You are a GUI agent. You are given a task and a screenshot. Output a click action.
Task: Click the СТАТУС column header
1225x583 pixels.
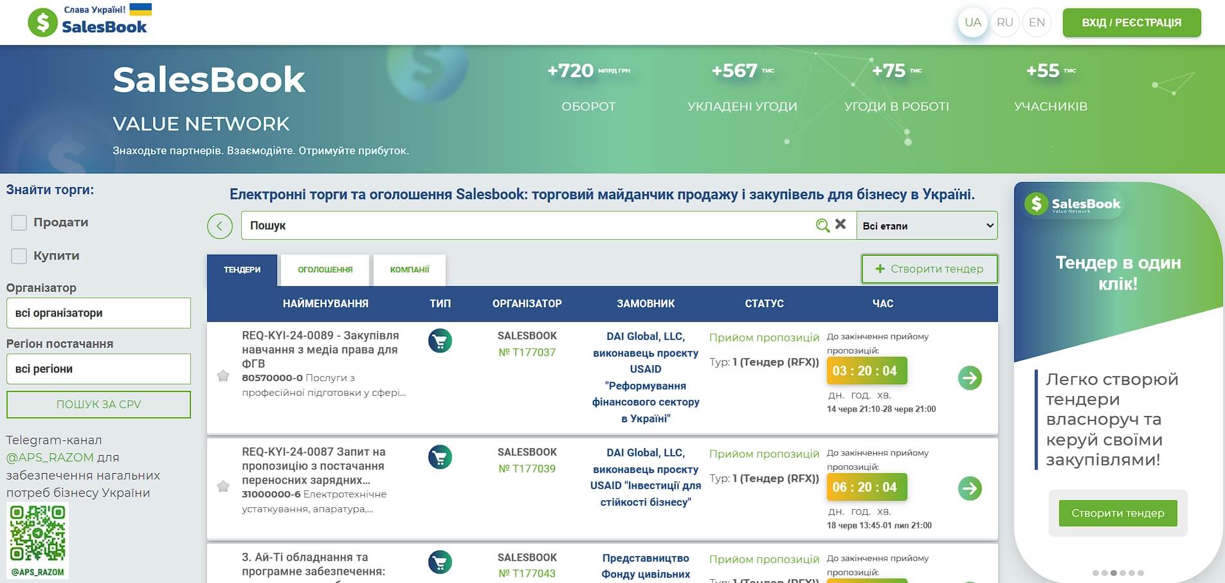click(764, 303)
